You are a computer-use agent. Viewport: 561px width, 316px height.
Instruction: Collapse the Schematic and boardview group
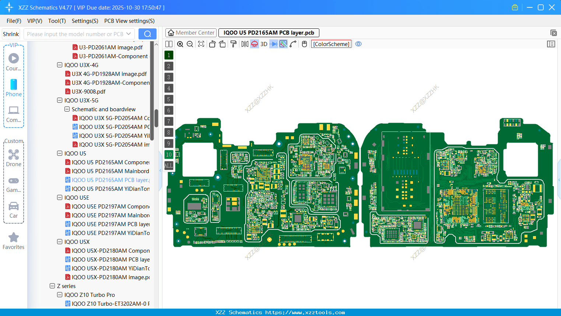(67, 109)
